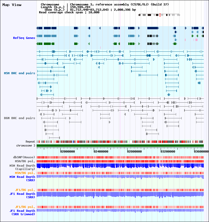Screen dimensions: 209x222
Task: Click the red region marker on chromosome ideogram
Action: [160, 15]
